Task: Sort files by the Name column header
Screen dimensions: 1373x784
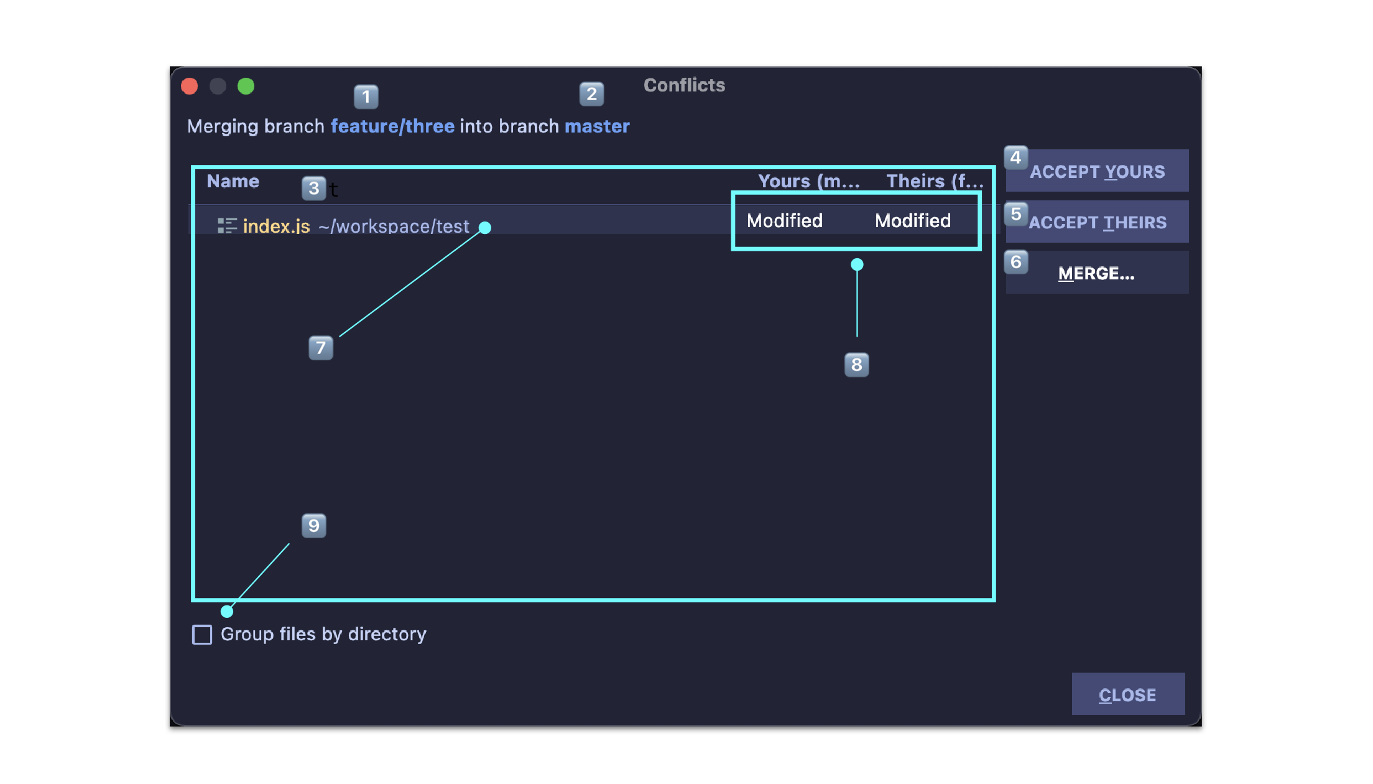Action: pos(233,181)
